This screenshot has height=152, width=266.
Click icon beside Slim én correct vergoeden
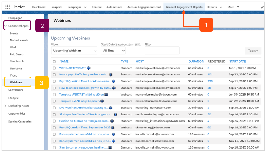point(110,147)
